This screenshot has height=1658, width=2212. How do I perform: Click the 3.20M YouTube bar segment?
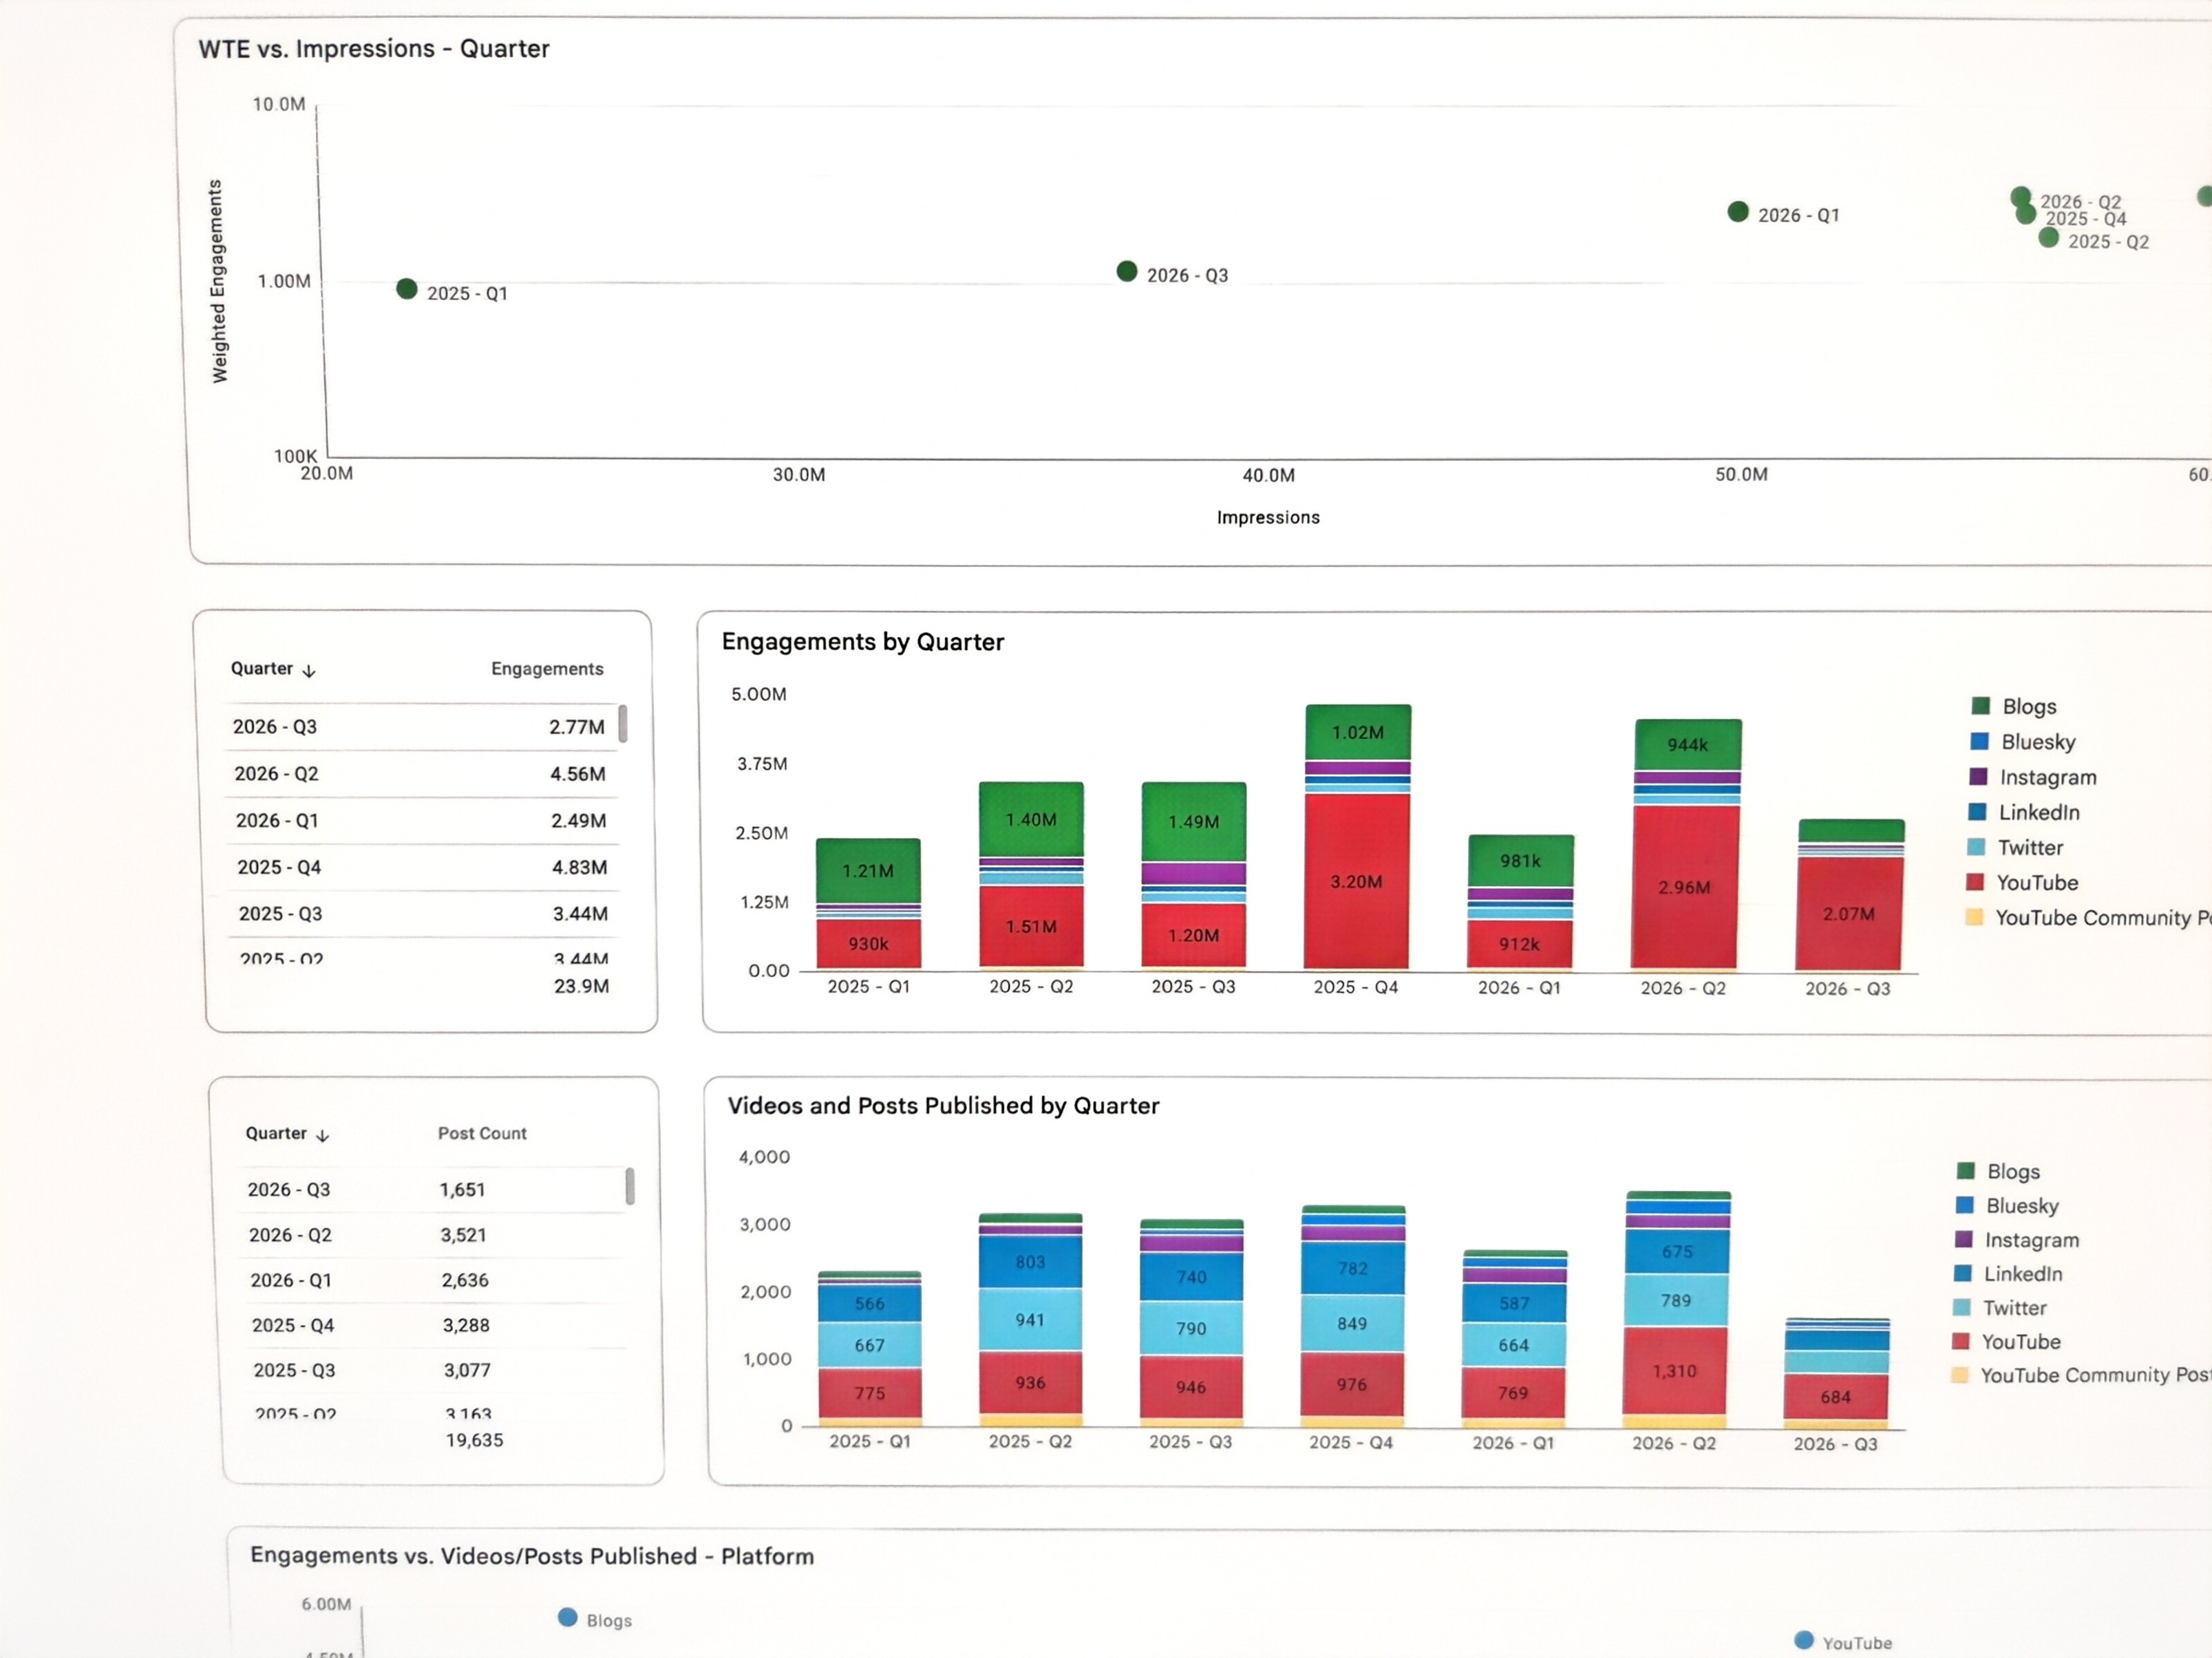tap(1357, 881)
